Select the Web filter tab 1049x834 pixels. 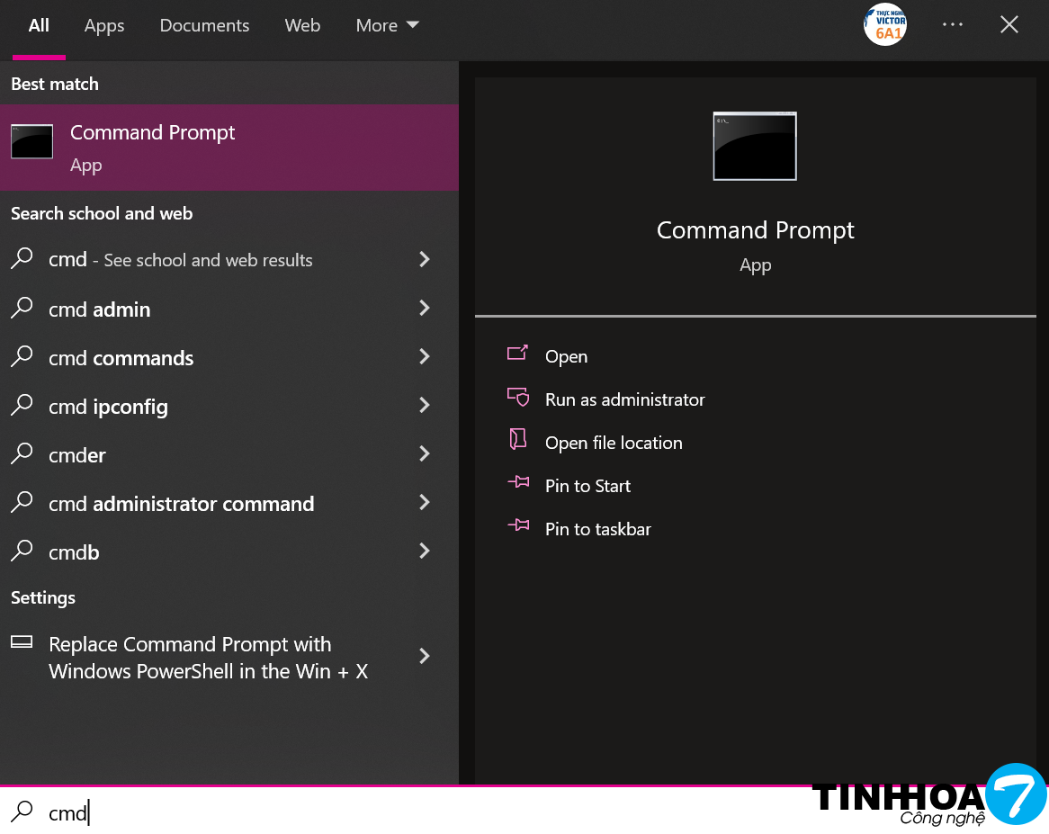click(302, 26)
